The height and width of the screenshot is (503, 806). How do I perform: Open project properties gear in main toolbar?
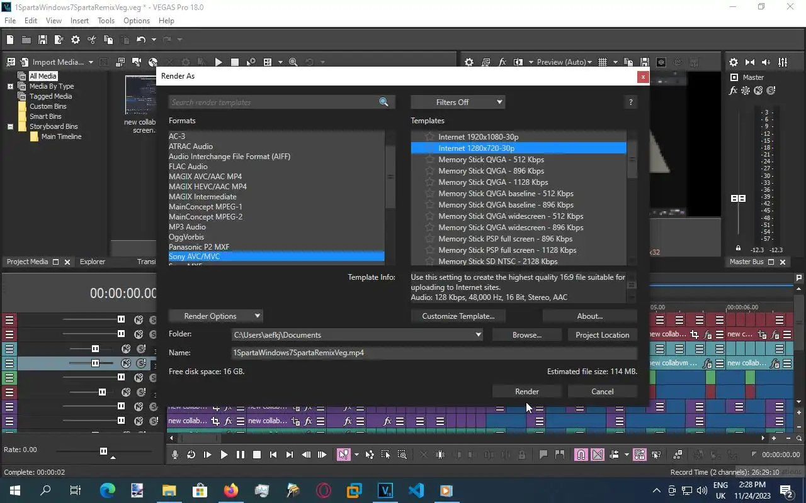(76, 40)
